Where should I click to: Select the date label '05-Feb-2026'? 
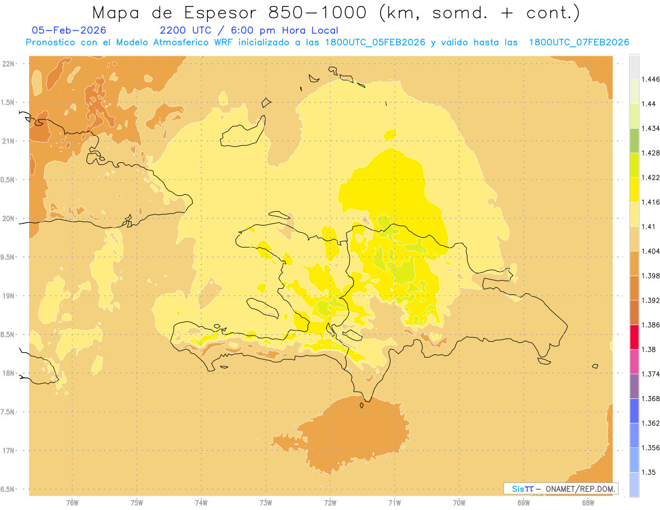pos(69,31)
